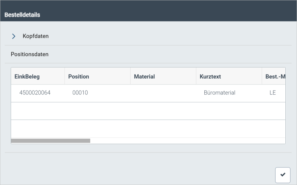
Task: Click the Bestelldetails dialog title
Action: 22,15
